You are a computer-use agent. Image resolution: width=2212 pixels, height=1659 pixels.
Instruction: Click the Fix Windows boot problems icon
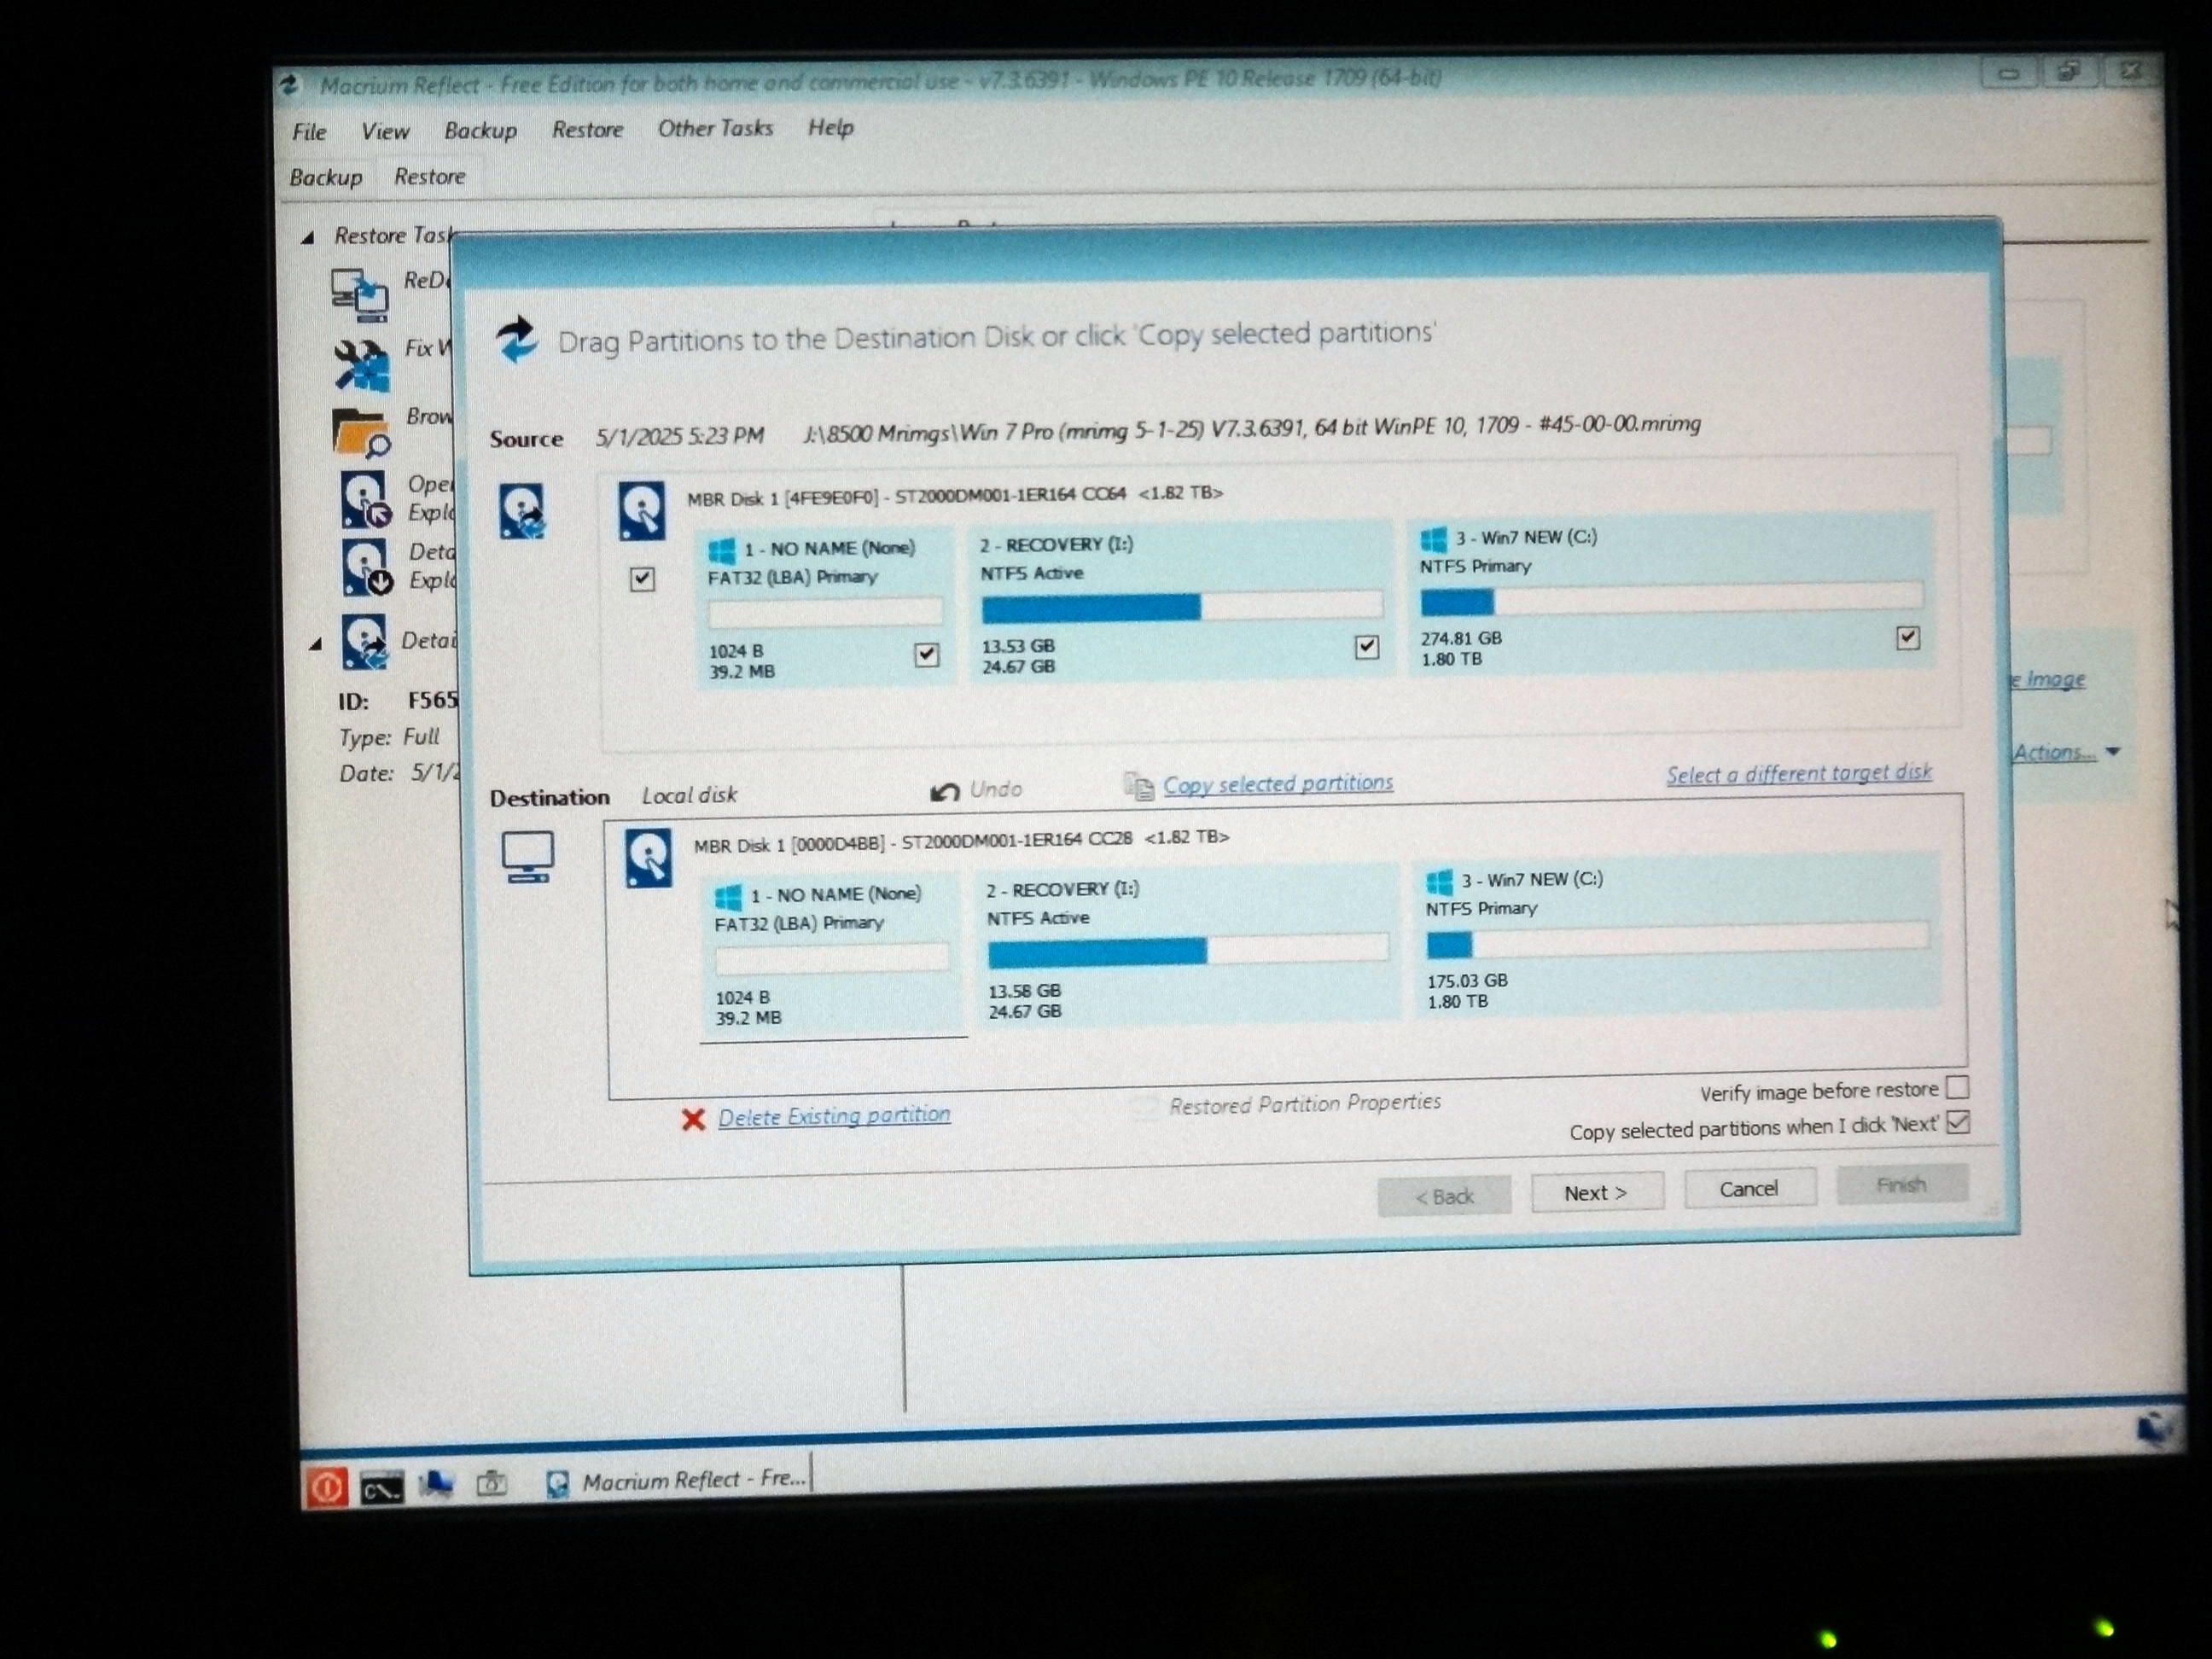362,365
